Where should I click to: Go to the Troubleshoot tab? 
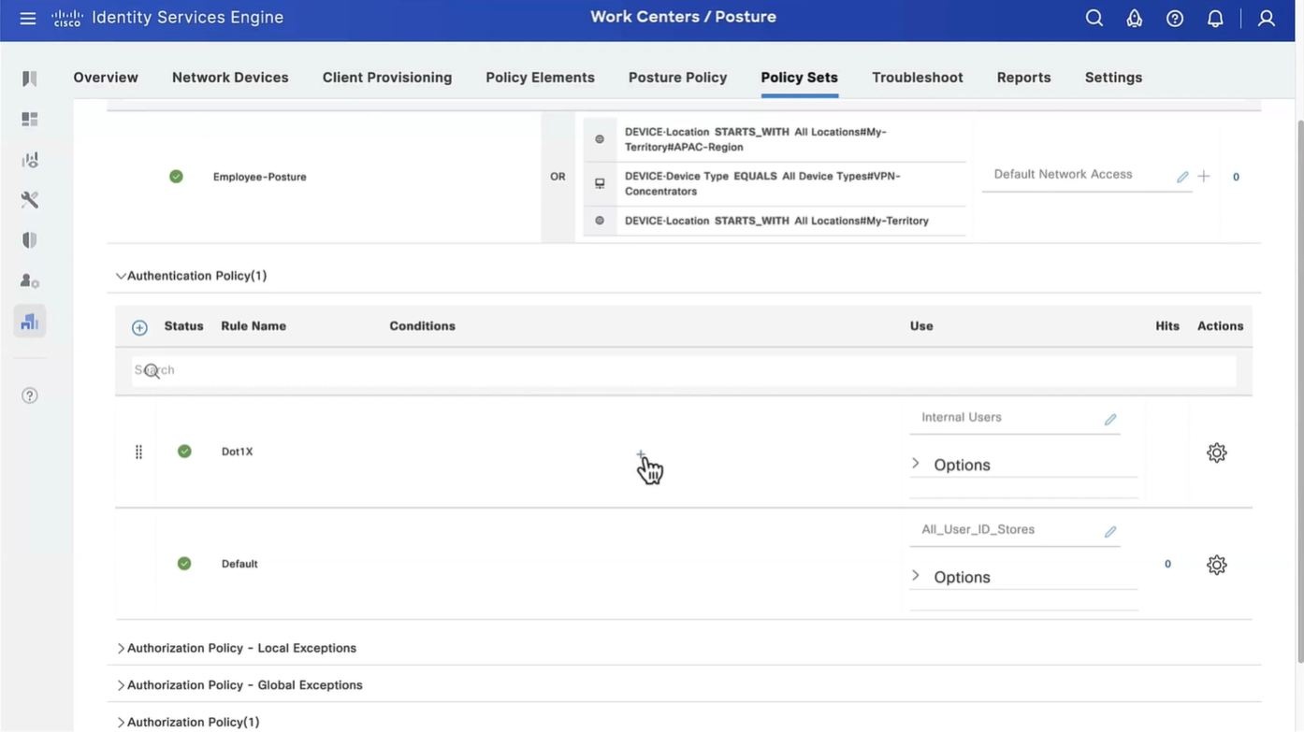tap(917, 78)
